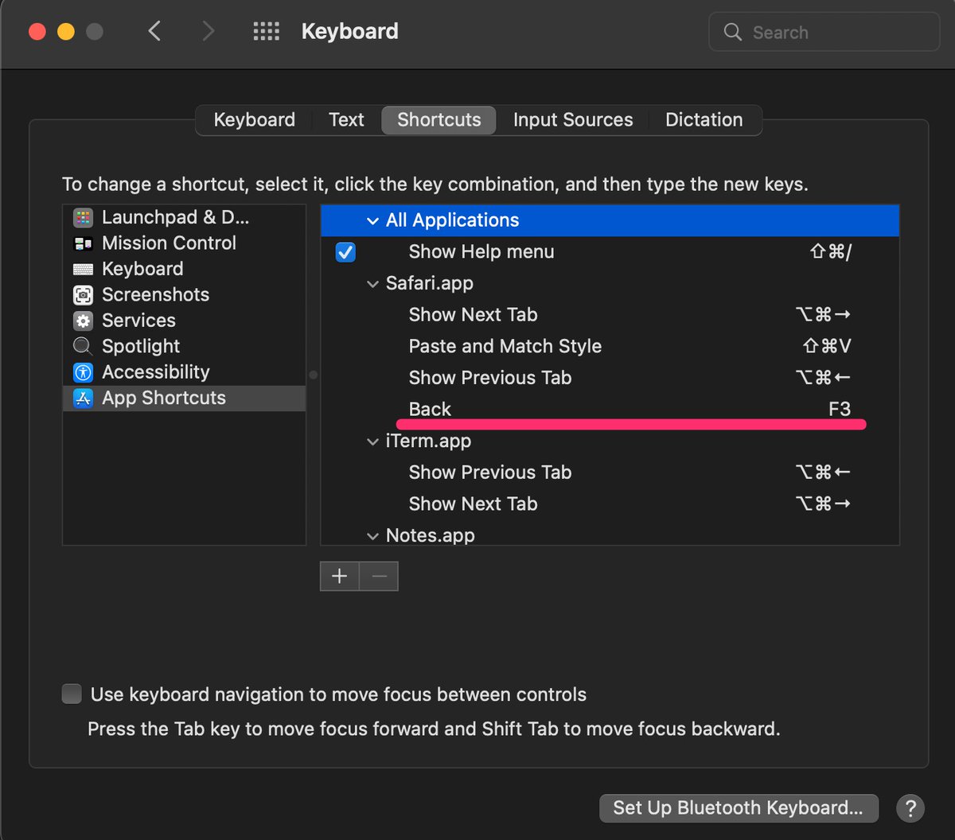Select the Paste and Match Style row

click(610, 347)
